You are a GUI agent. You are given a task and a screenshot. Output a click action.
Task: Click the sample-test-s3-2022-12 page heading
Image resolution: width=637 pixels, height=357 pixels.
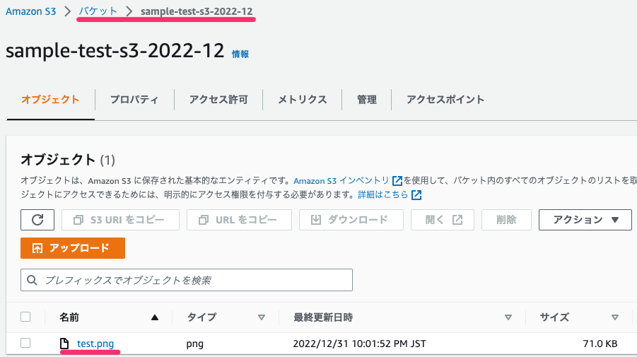point(115,51)
